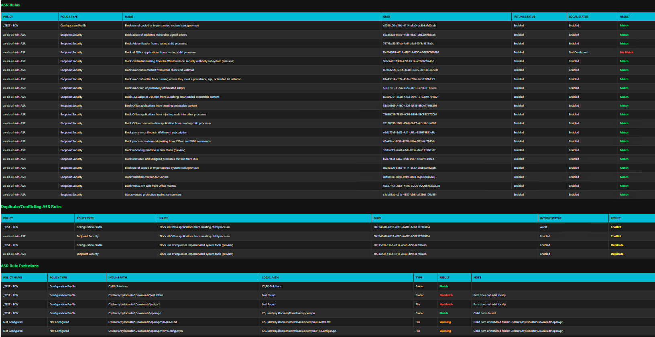Select Use advanced protection against ransomware row

(x=153, y=195)
